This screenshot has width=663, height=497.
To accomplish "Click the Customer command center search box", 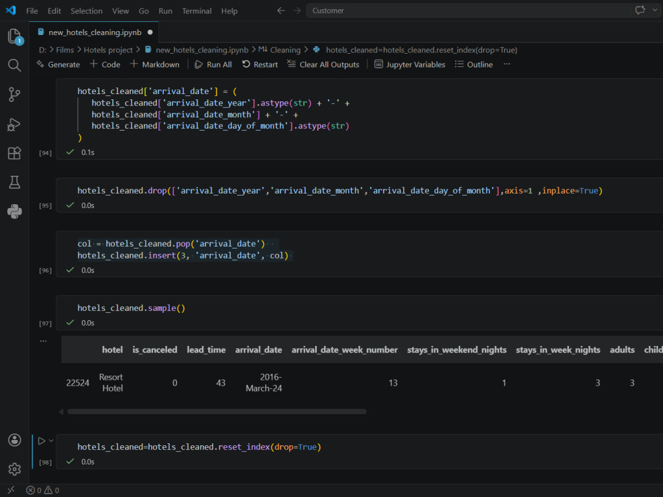I will [467, 11].
